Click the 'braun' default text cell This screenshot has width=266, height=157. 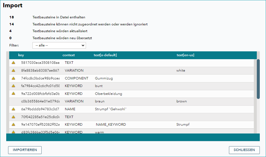click(x=99, y=101)
